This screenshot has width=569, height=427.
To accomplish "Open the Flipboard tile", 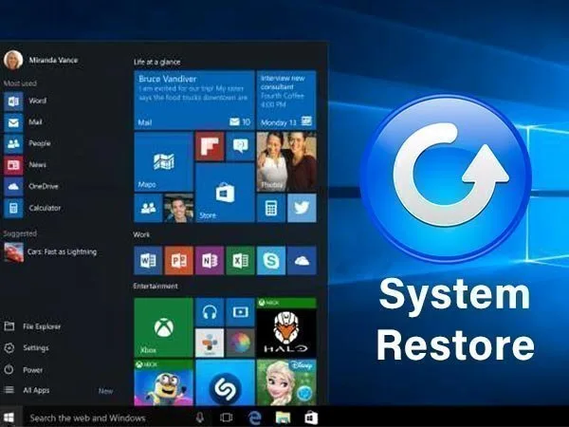I will pos(210,146).
